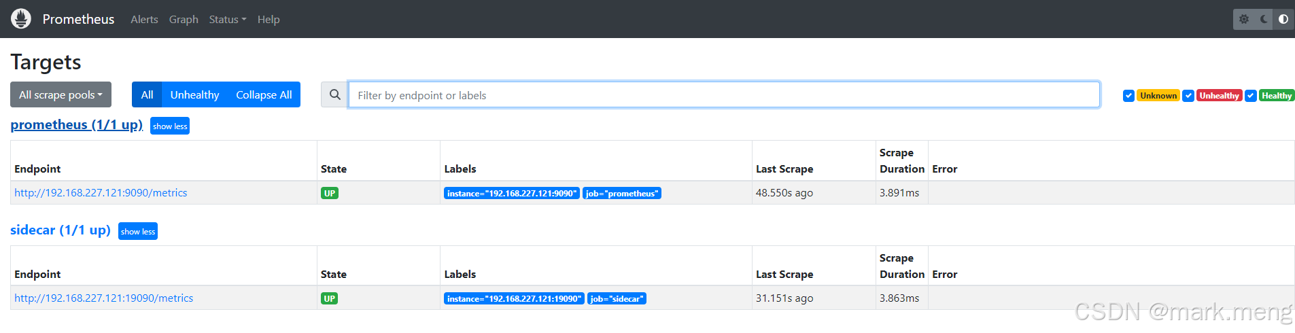Screen dimensions: 1295x333
Task: Click the instance="192.168.227.121:19090" label
Action: point(515,298)
